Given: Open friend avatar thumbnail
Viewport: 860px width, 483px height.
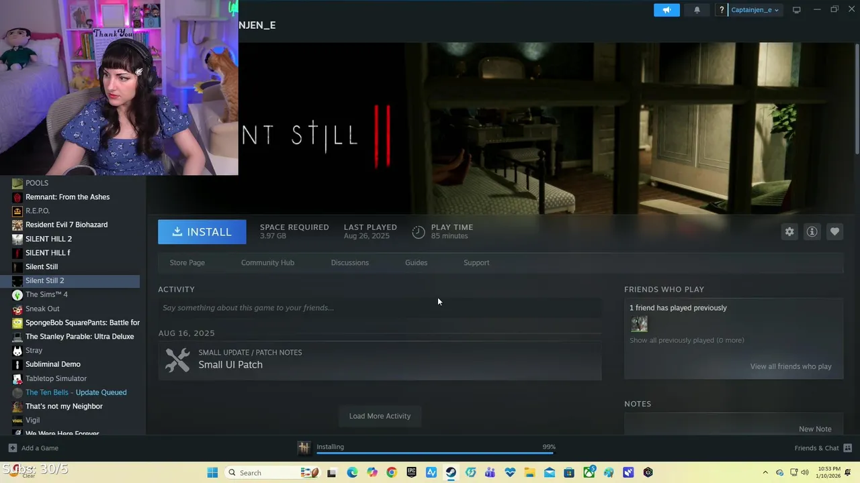Looking at the screenshot, I should point(639,324).
